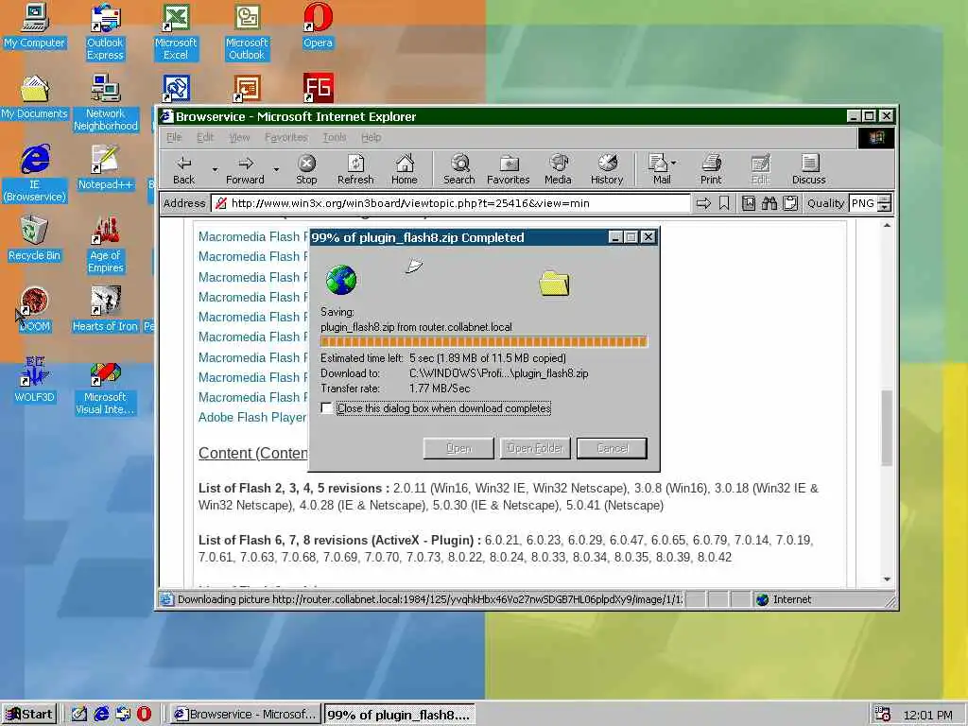Image resolution: width=968 pixels, height=726 pixels.
Task: Expand the Mail button dropdown arrow
Action: (x=673, y=163)
